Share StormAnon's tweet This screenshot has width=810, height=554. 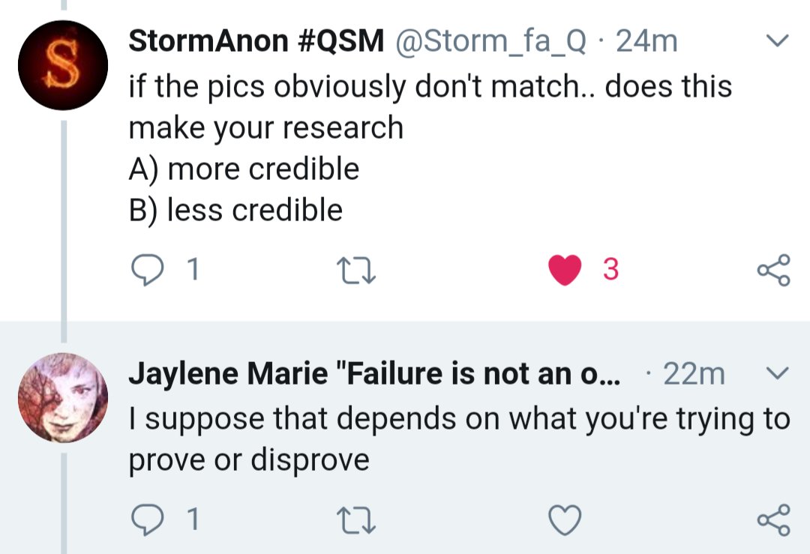point(773,270)
